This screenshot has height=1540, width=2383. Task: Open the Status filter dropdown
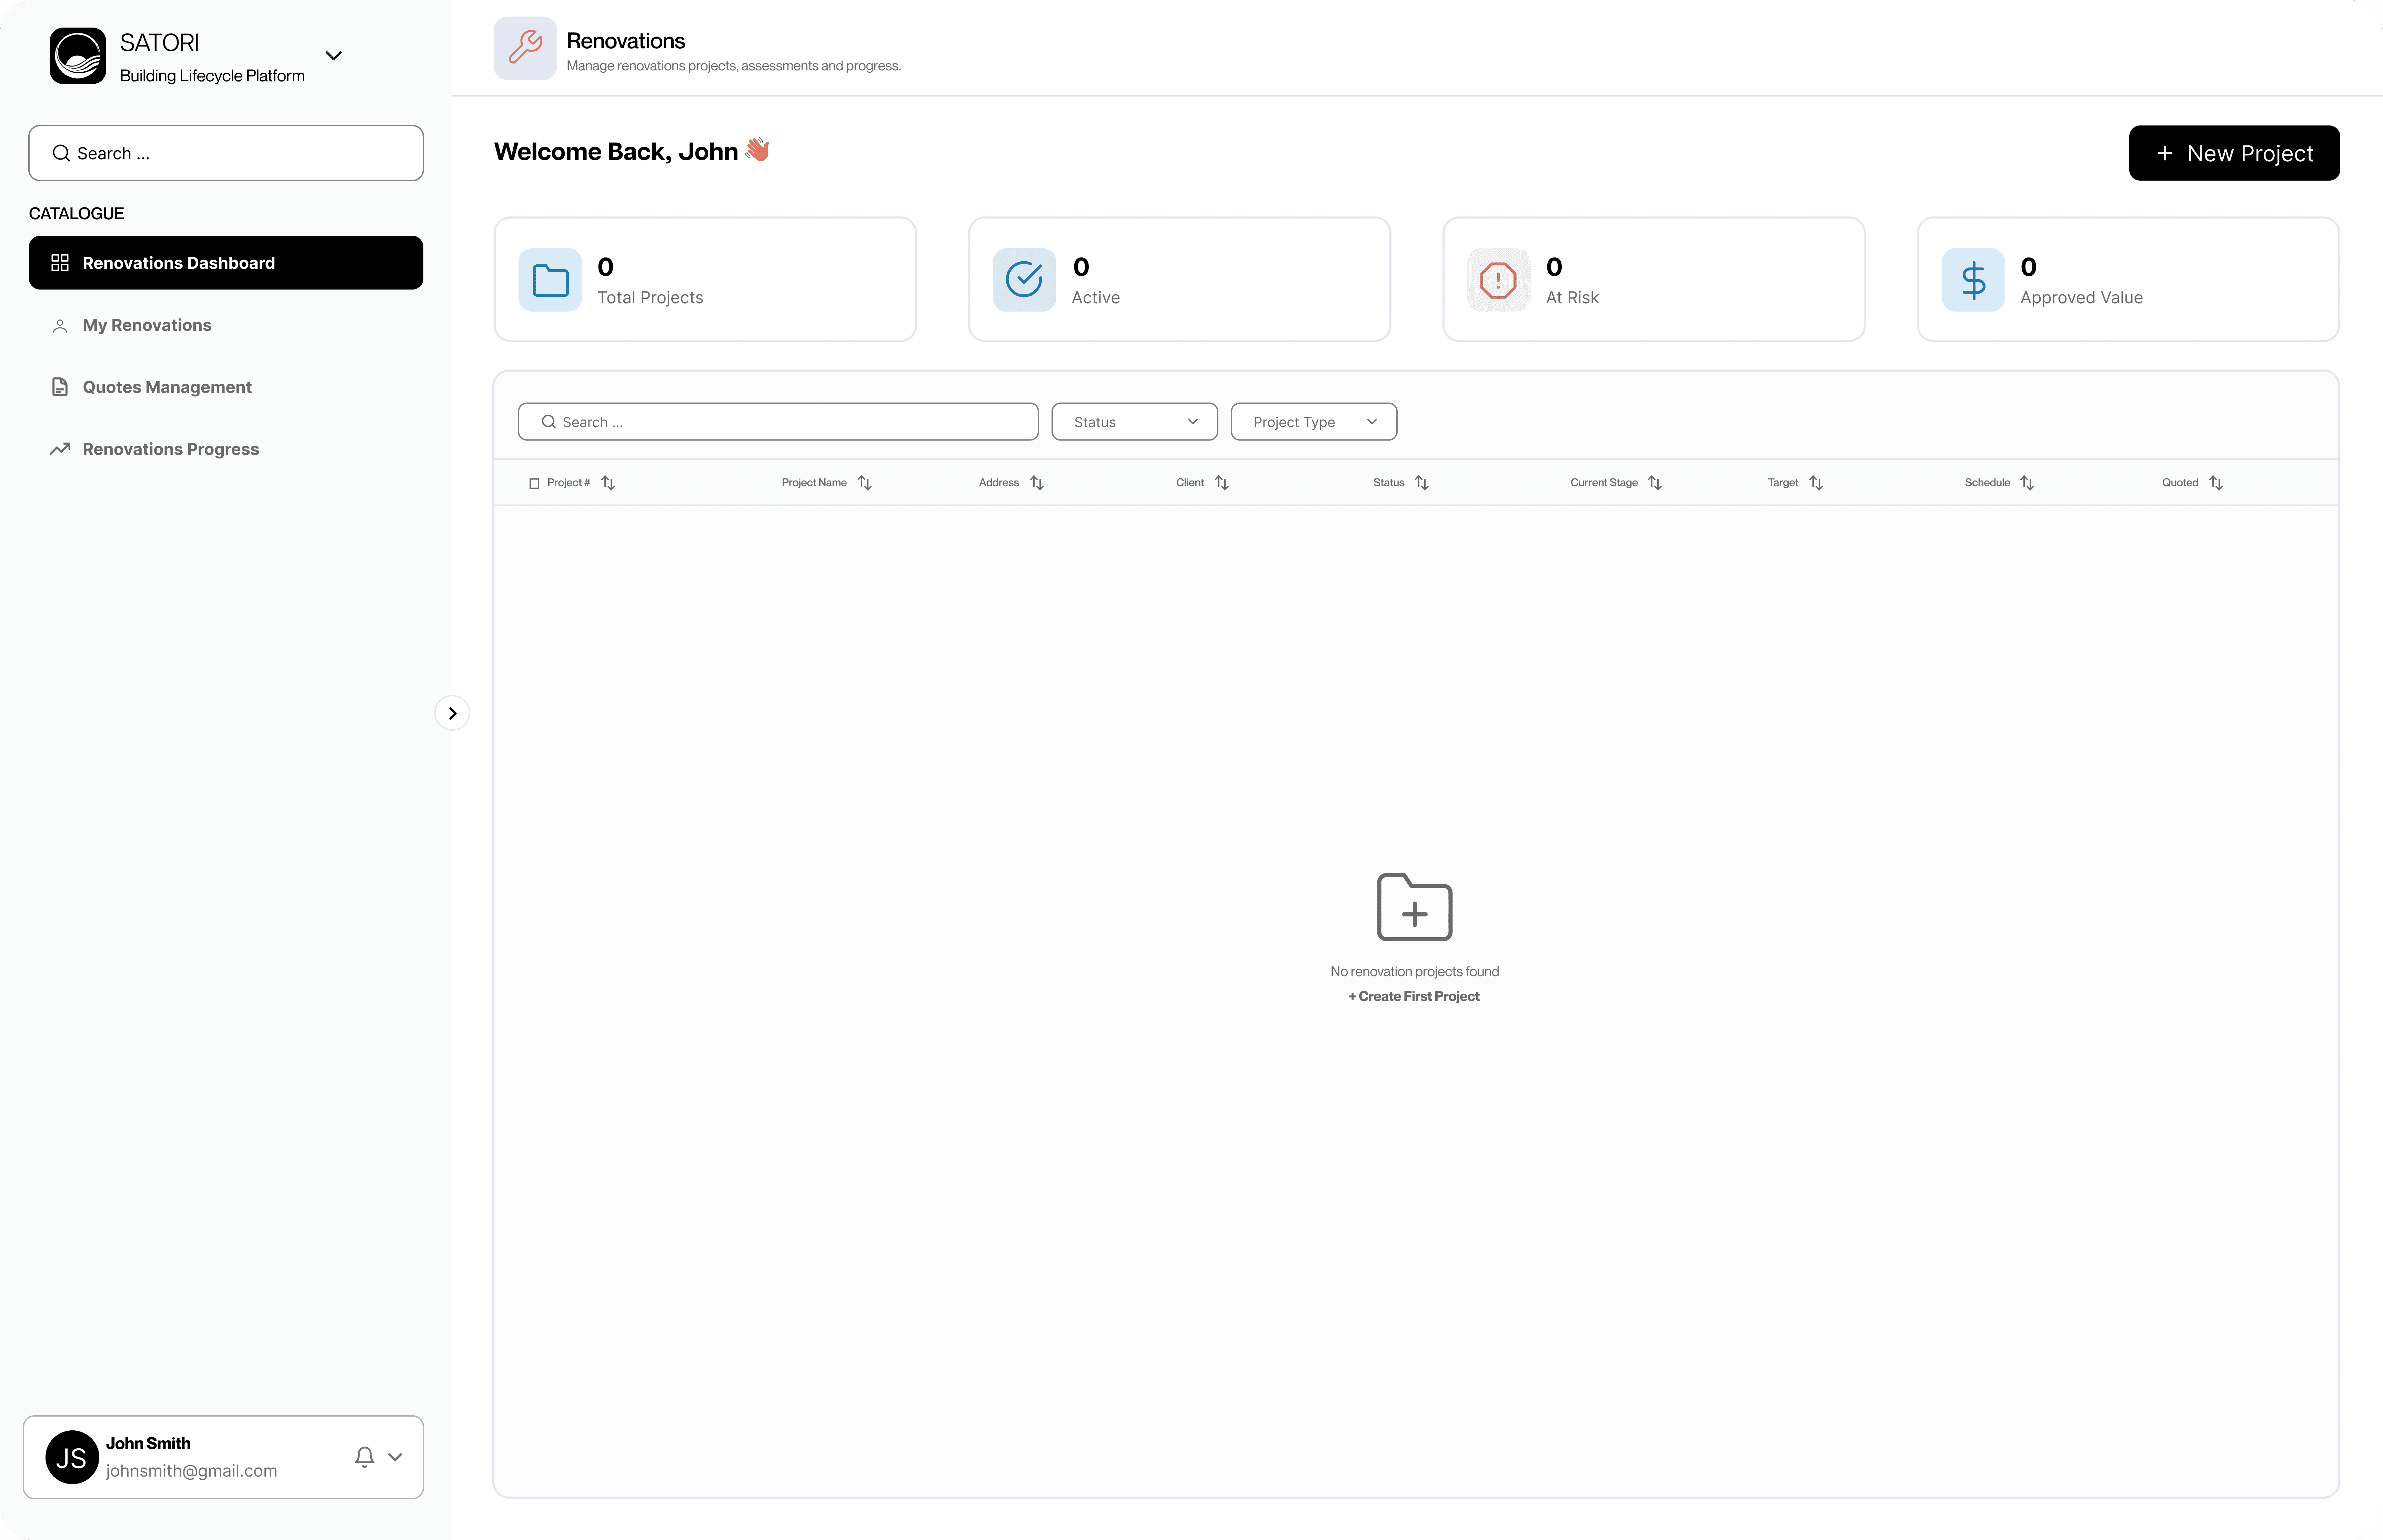(x=1134, y=422)
